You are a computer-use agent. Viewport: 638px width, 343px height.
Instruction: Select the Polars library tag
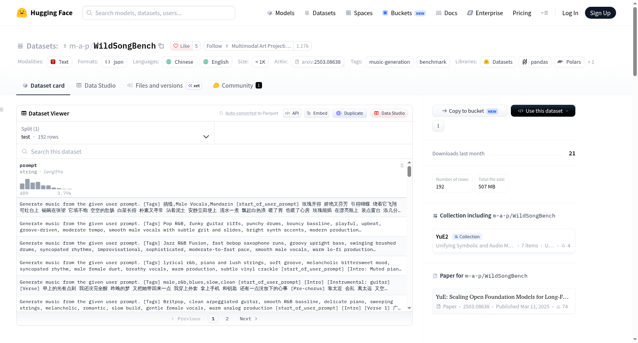click(x=569, y=62)
